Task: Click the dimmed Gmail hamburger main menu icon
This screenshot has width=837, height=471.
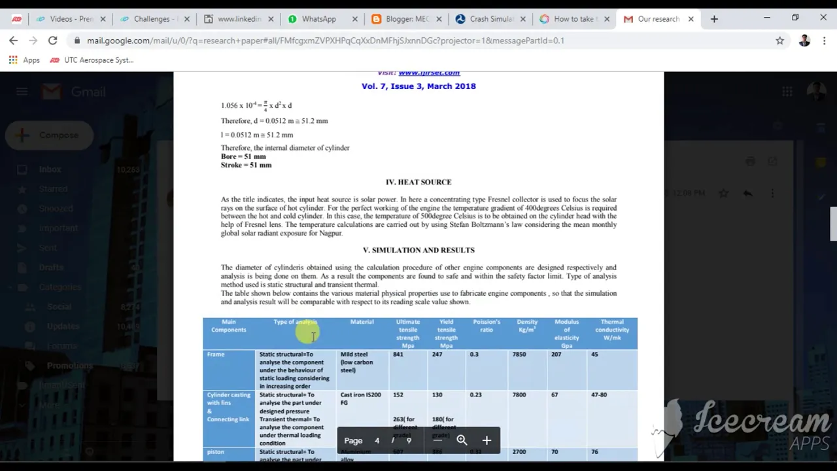Action: coord(22,92)
